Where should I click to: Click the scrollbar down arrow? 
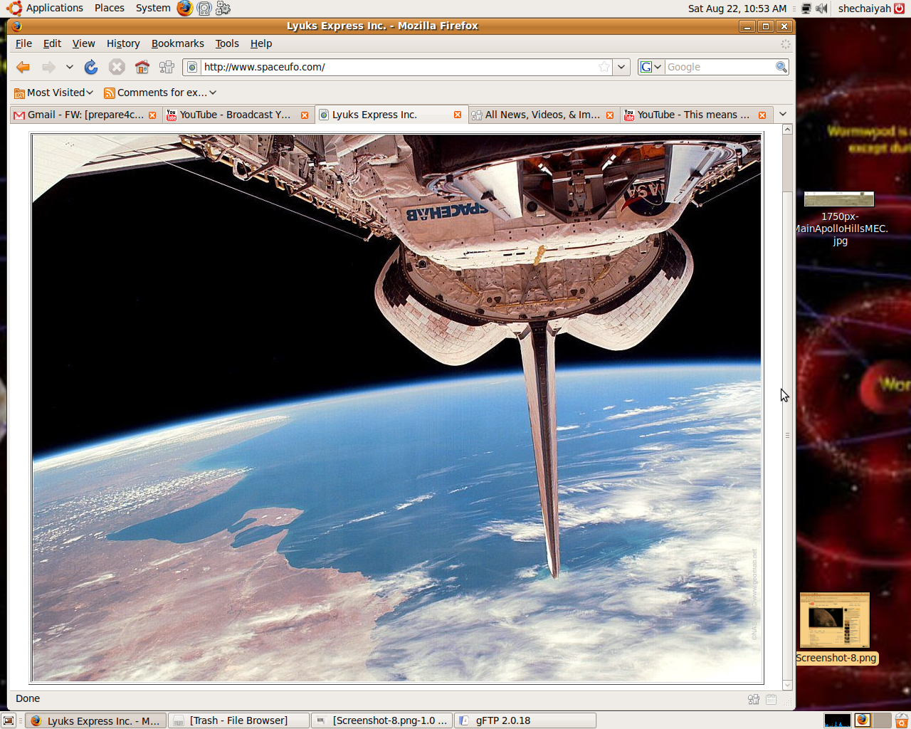tap(787, 685)
